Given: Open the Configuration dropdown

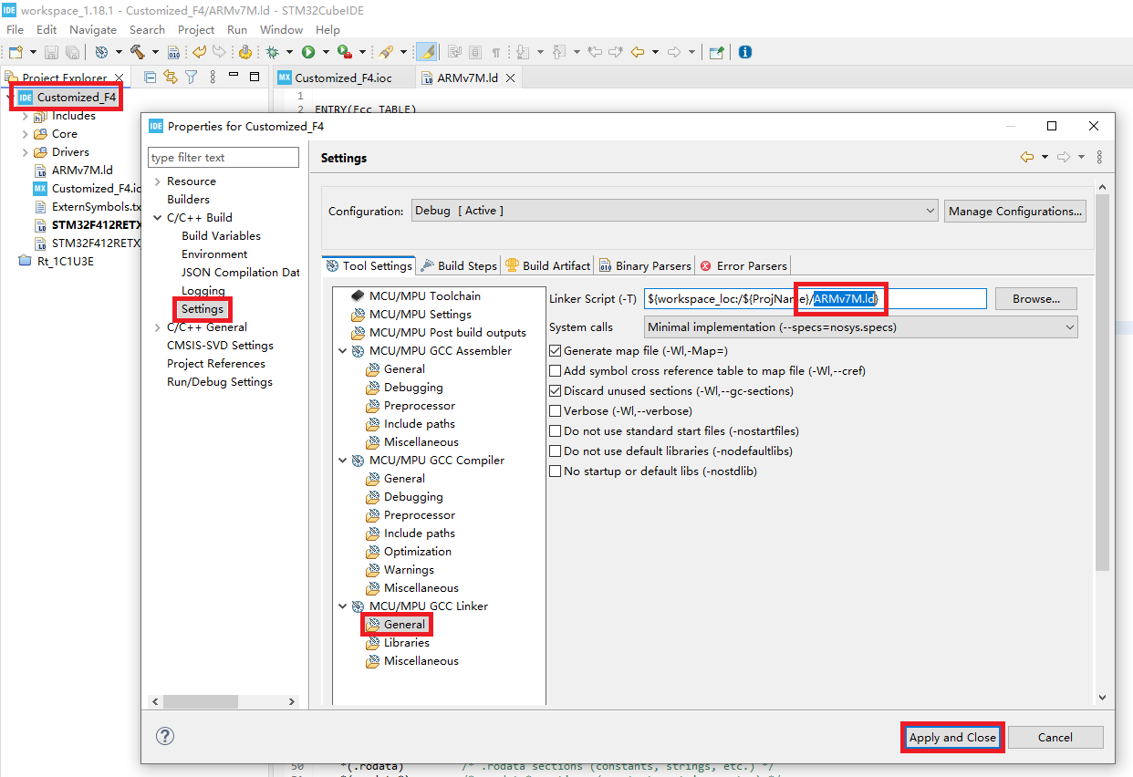Looking at the screenshot, I should 674,211.
